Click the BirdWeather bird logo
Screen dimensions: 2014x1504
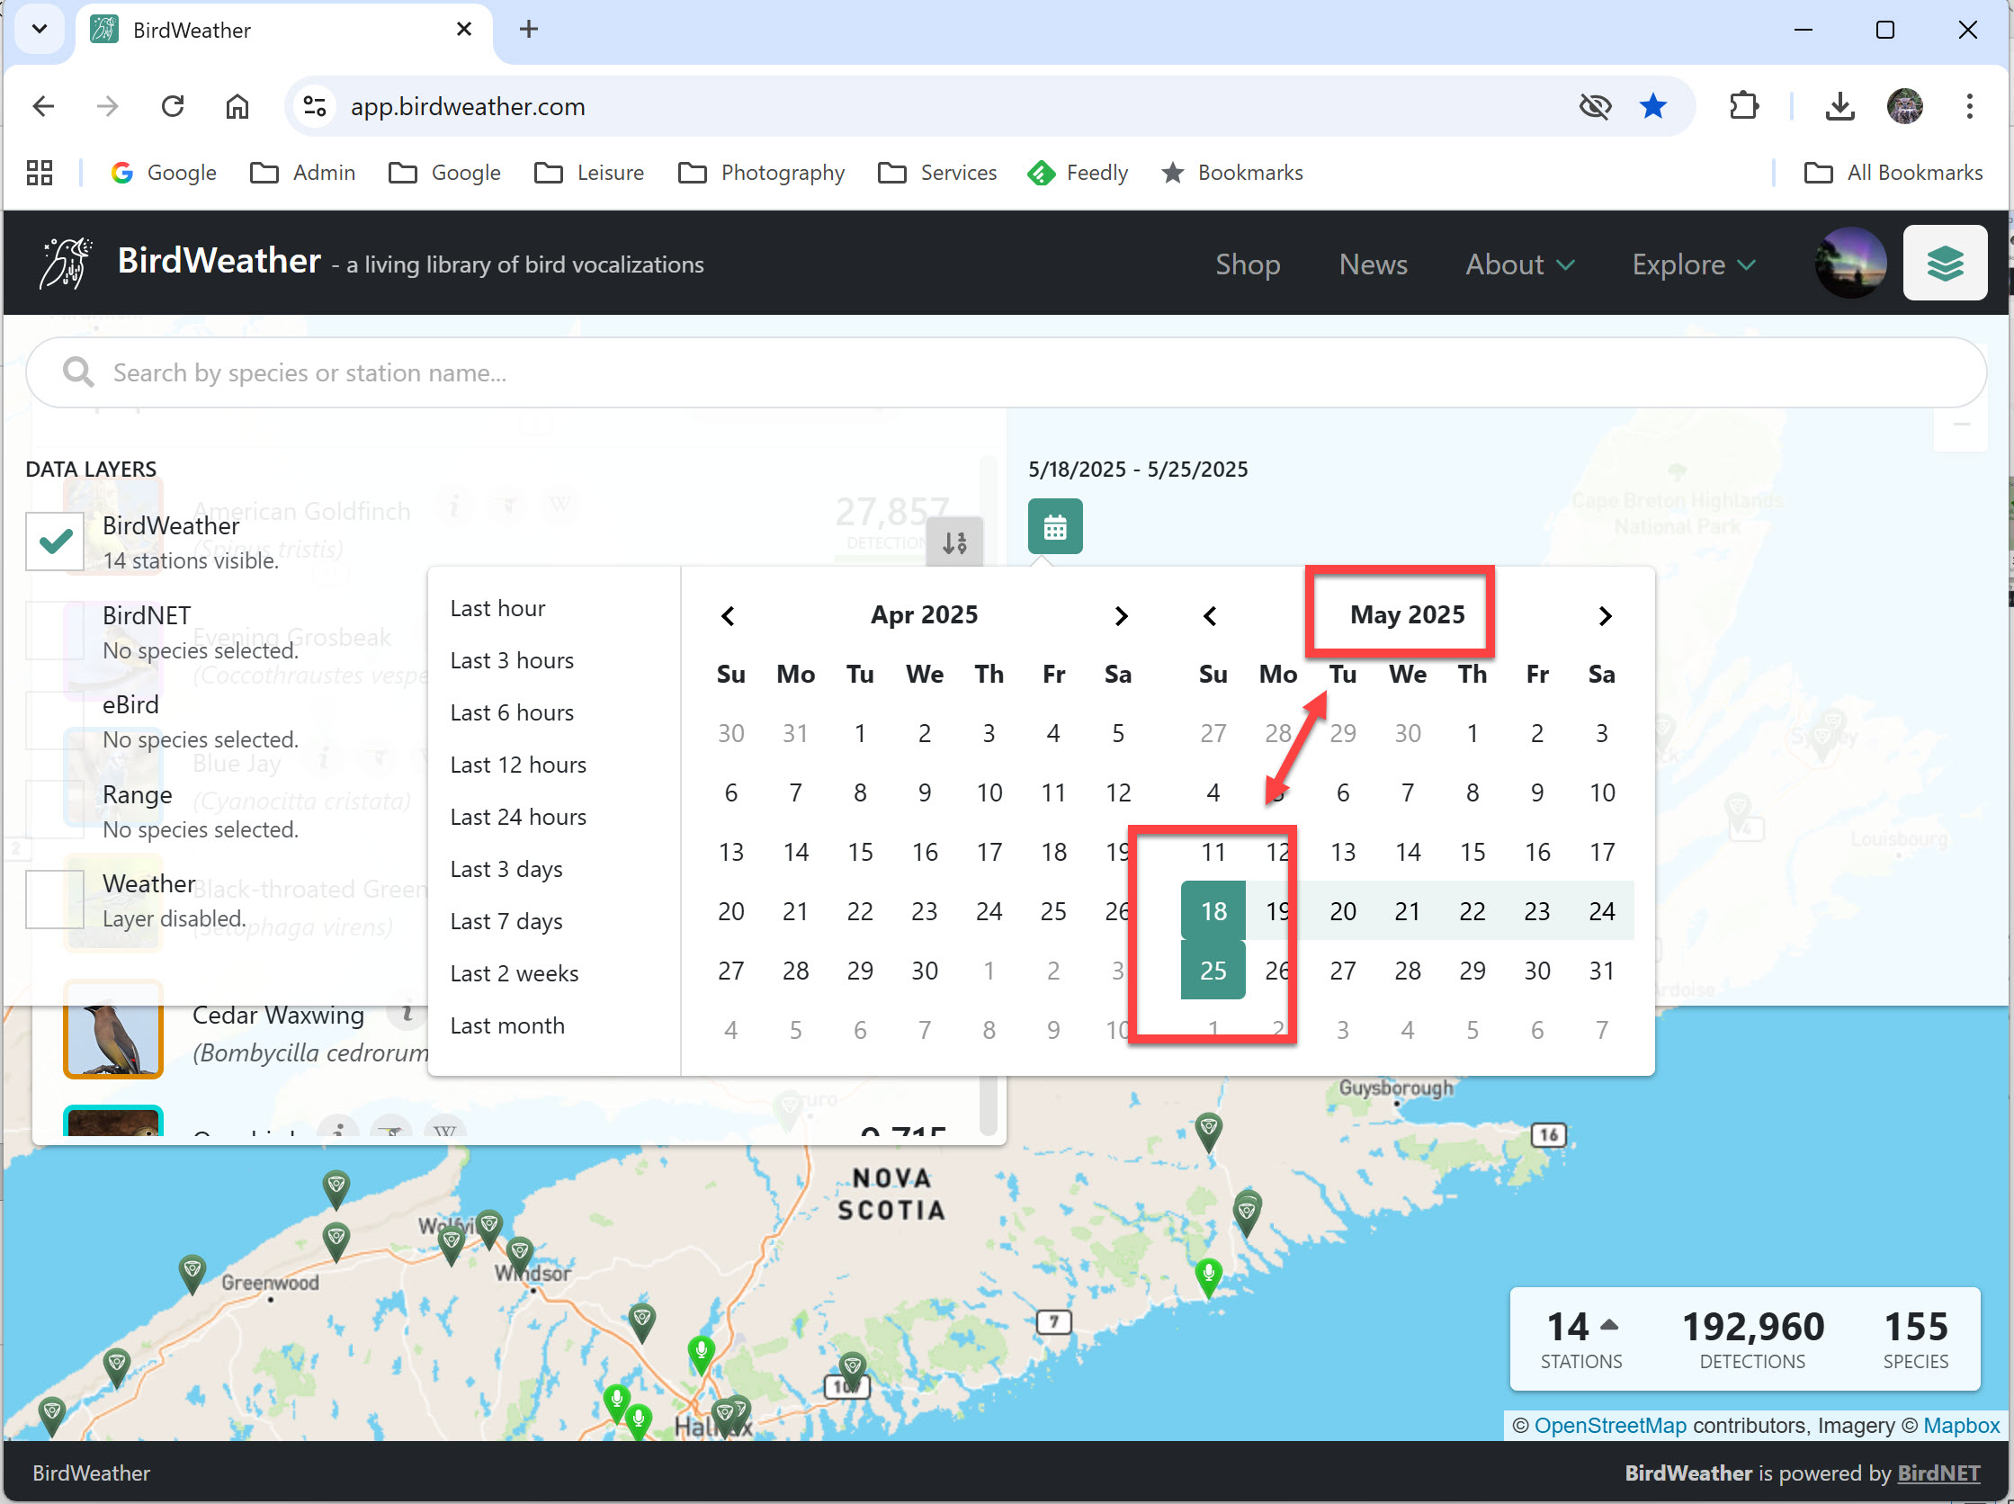click(x=65, y=263)
